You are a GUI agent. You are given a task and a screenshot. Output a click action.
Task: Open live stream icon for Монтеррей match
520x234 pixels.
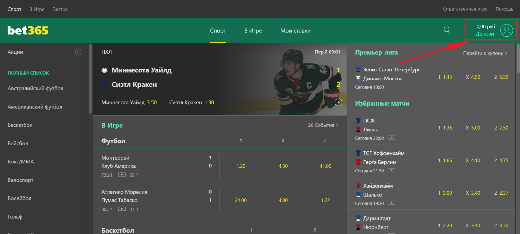click(x=122, y=175)
